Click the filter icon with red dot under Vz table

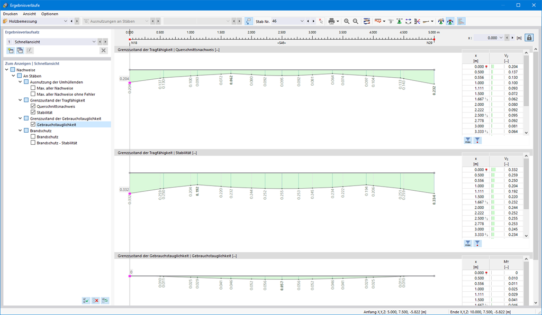coord(477,244)
